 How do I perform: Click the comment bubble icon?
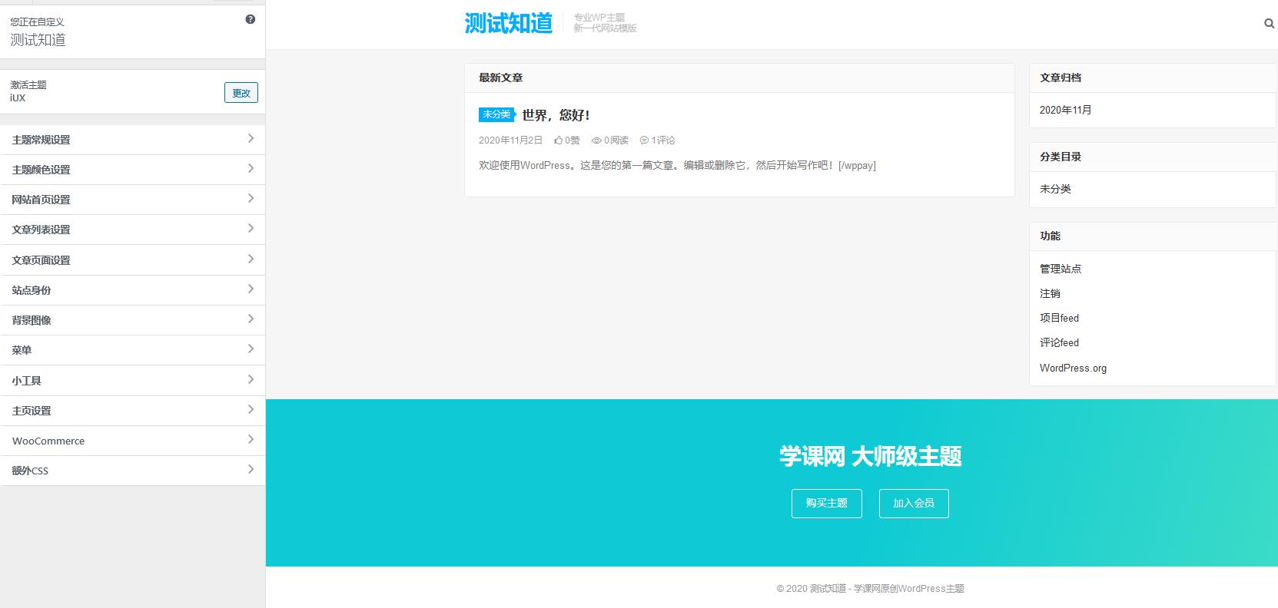coord(644,140)
